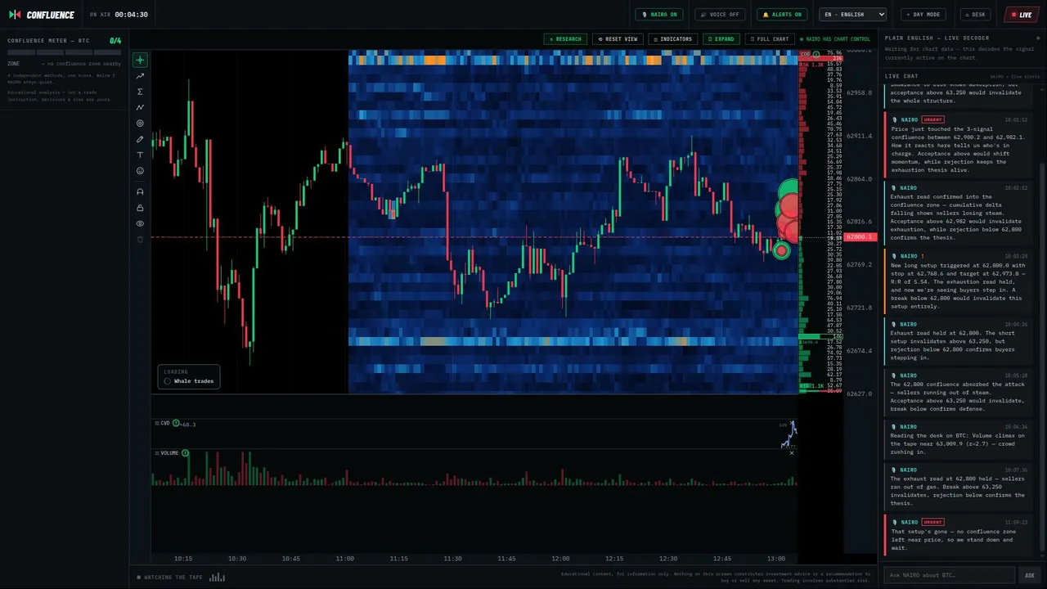
Task: Lock all chart drawings
Action: (140, 208)
